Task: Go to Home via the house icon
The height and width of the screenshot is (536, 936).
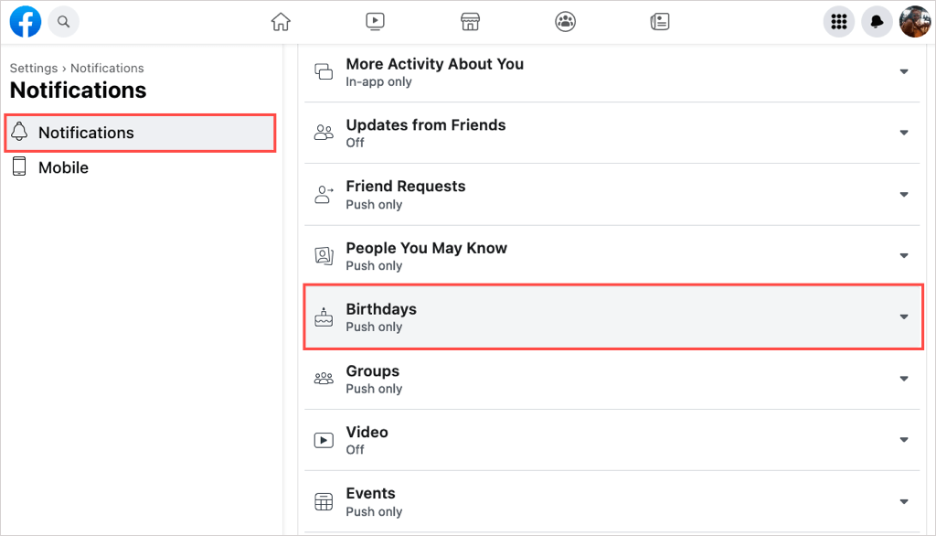Action: coord(282,22)
